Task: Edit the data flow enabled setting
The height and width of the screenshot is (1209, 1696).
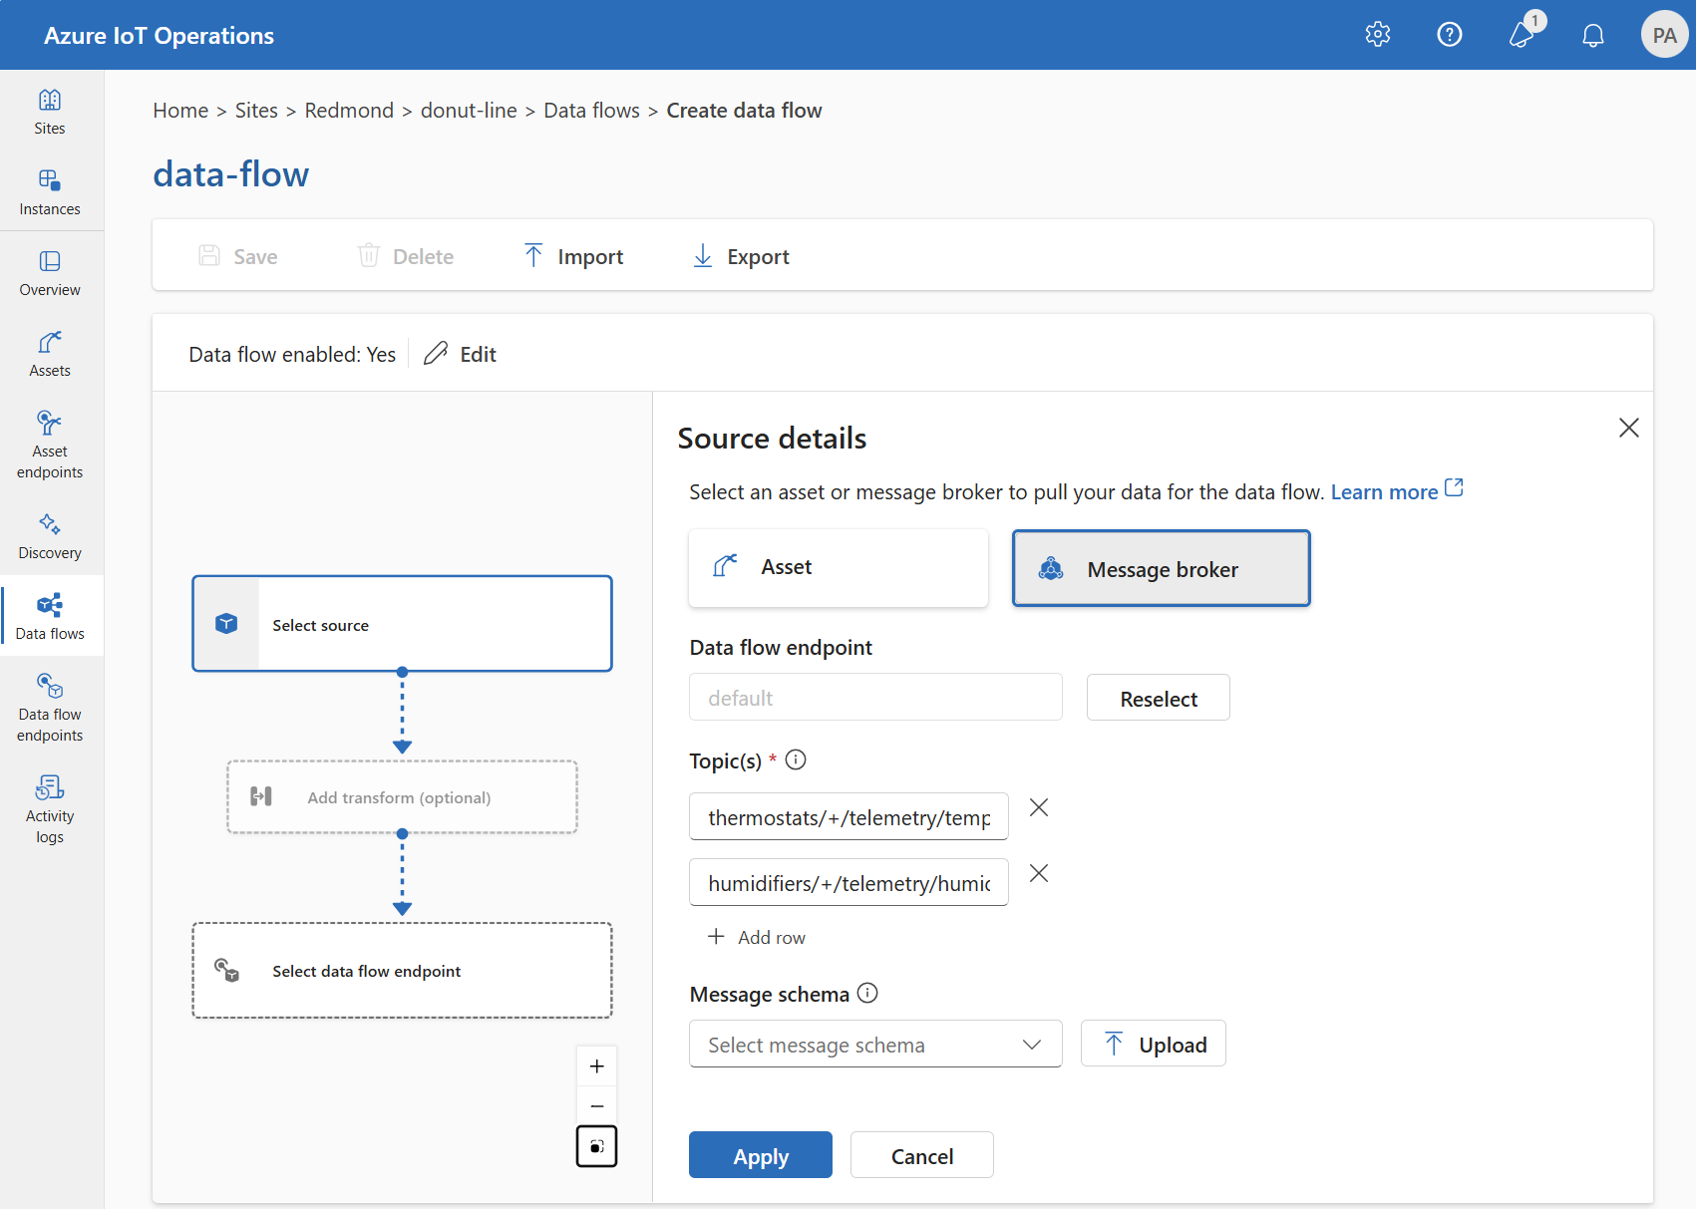Action: tap(460, 354)
